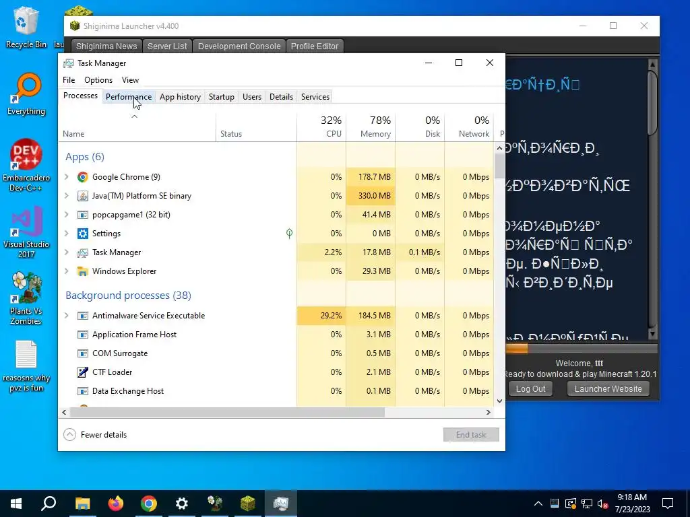
Task: Click the launcher news scrollbar up arrow
Action: [x=652, y=65]
